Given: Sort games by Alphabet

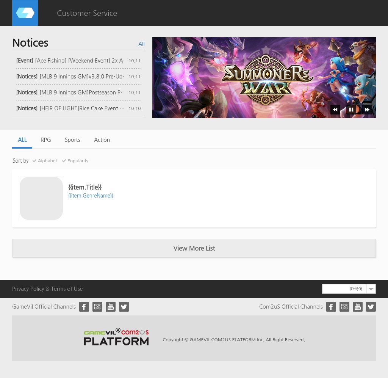Looking at the screenshot, I should click(x=45, y=161).
